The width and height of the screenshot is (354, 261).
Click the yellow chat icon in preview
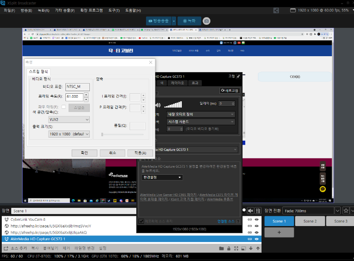[323, 189]
